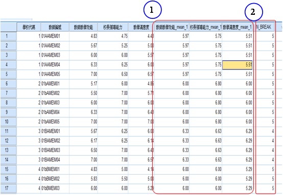Click 6.29 under 教學滿意度_mean_1 in row 11
Screen dimensions: 283x195
237,131
